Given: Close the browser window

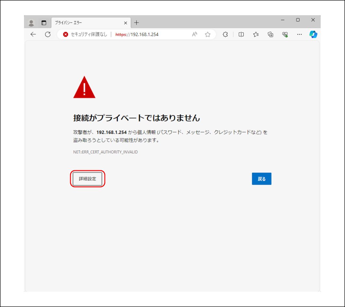Looking at the screenshot, I should pyautogui.click(x=313, y=20).
